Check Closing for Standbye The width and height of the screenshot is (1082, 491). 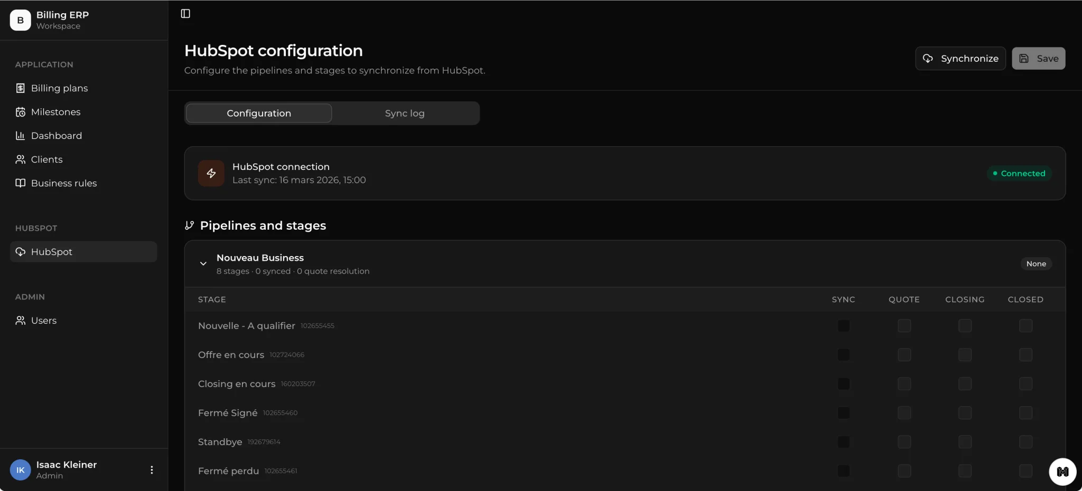click(x=965, y=442)
